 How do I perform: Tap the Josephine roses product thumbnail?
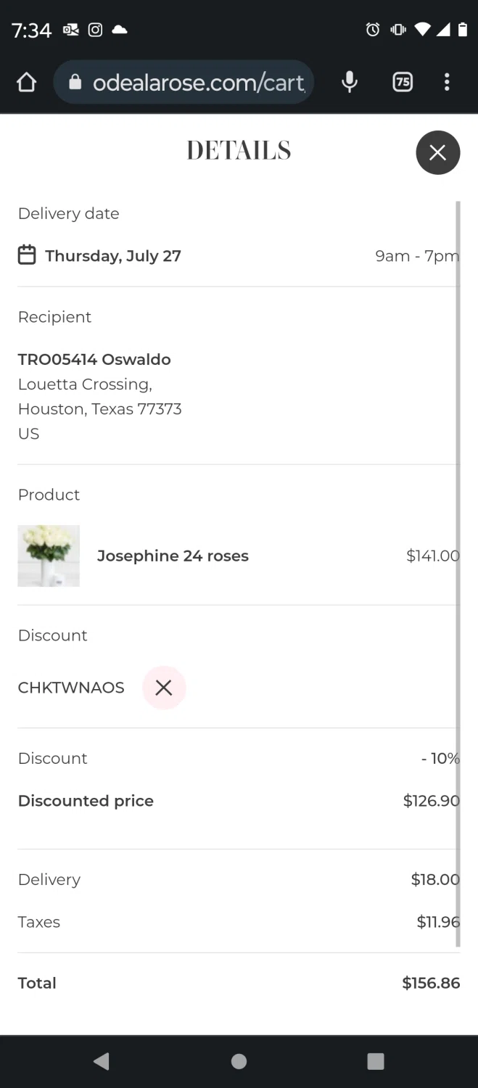[x=49, y=556]
